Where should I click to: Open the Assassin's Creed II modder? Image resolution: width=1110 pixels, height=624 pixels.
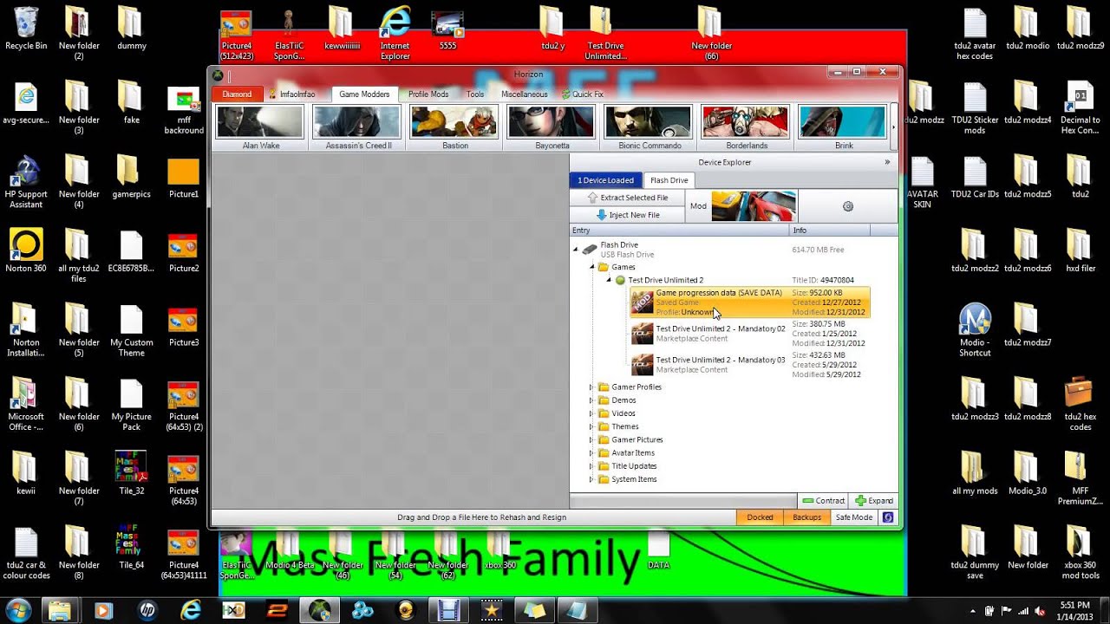coord(358,127)
